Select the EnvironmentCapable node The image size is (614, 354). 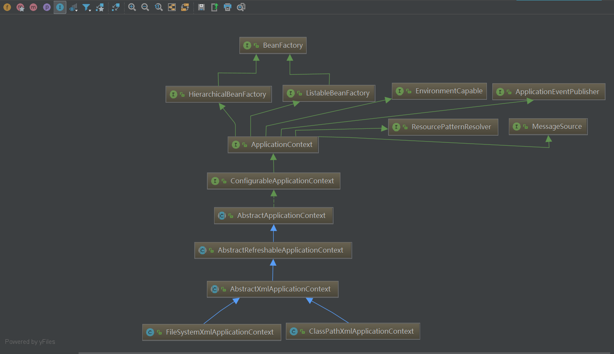click(x=440, y=91)
